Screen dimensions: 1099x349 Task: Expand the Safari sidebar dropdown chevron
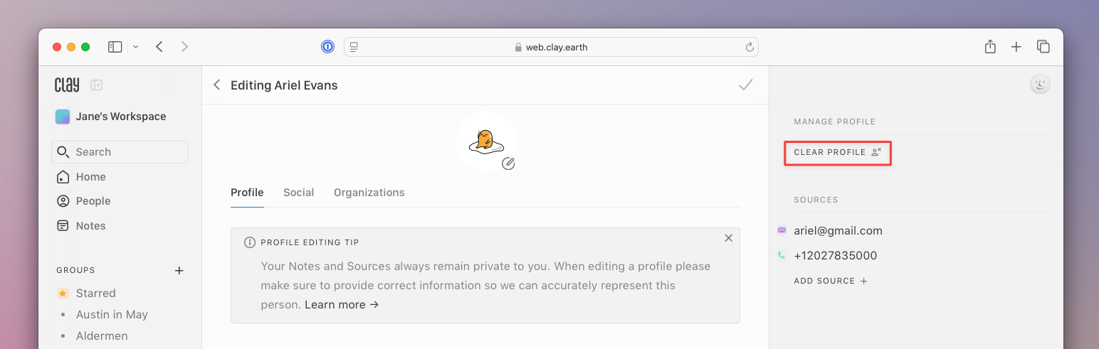pos(135,47)
